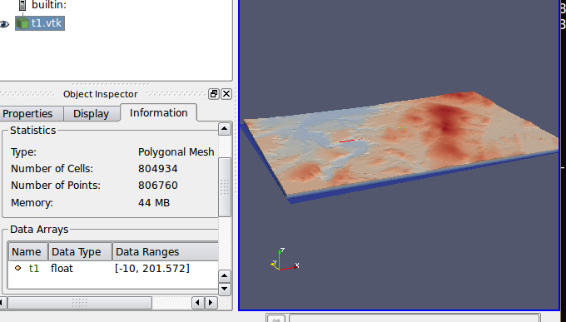Undock the Object Inspector panel
Viewport: 566px width, 322px height.
214,94
